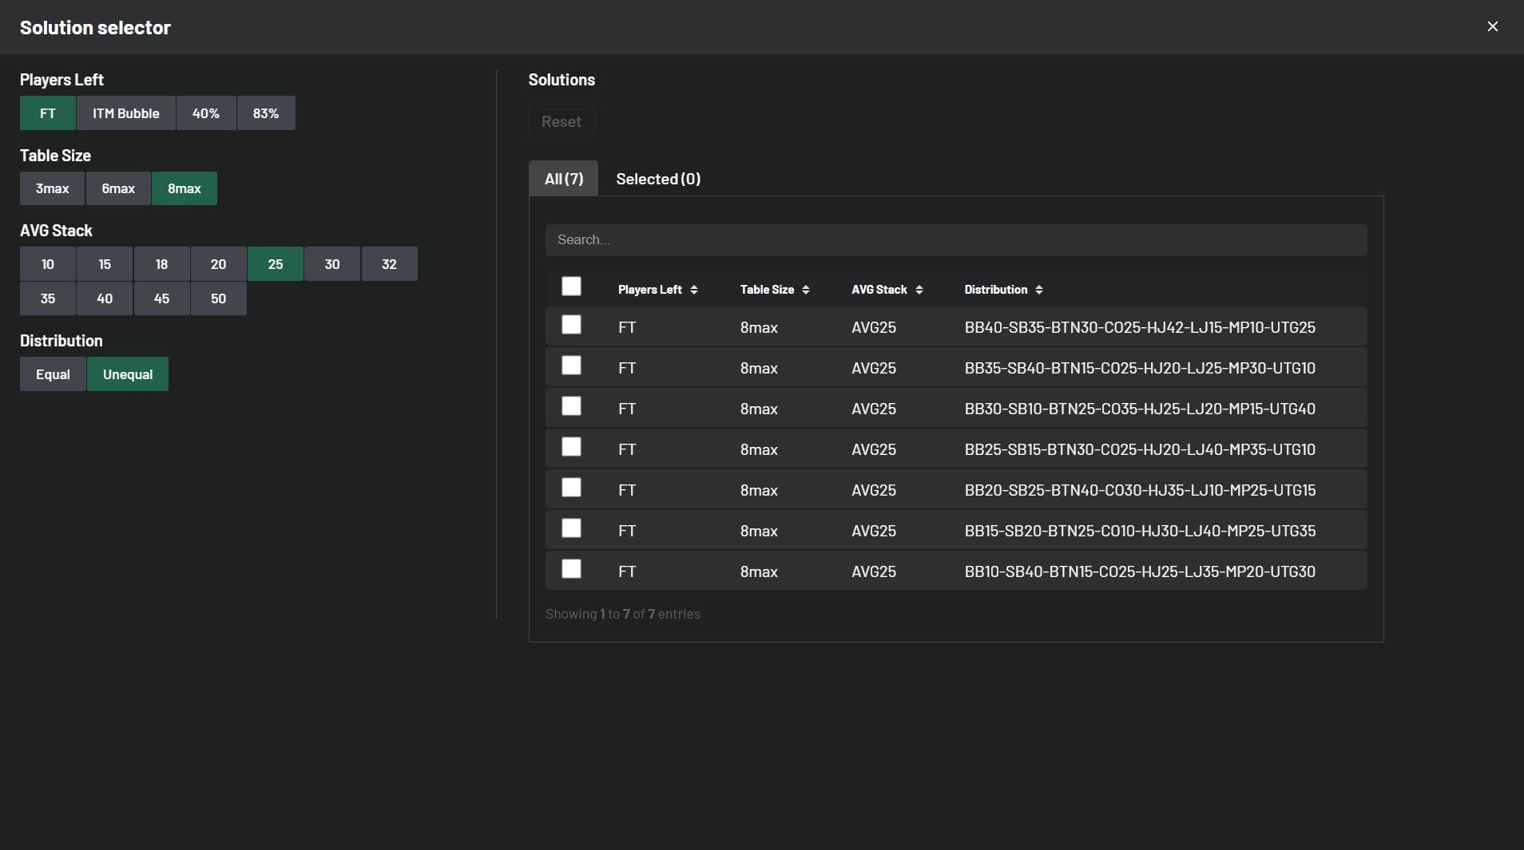Select checkbox for BB10-SB40-BTN15 solution
Screen dimensions: 1524x850
pos(571,569)
